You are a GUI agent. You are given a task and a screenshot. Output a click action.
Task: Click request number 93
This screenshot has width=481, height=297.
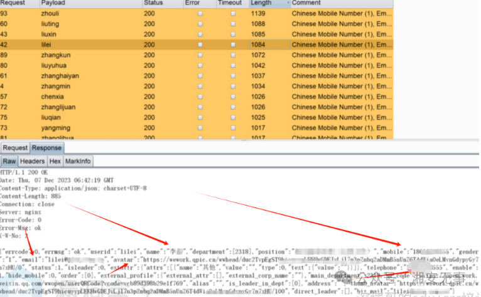[4, 14]
